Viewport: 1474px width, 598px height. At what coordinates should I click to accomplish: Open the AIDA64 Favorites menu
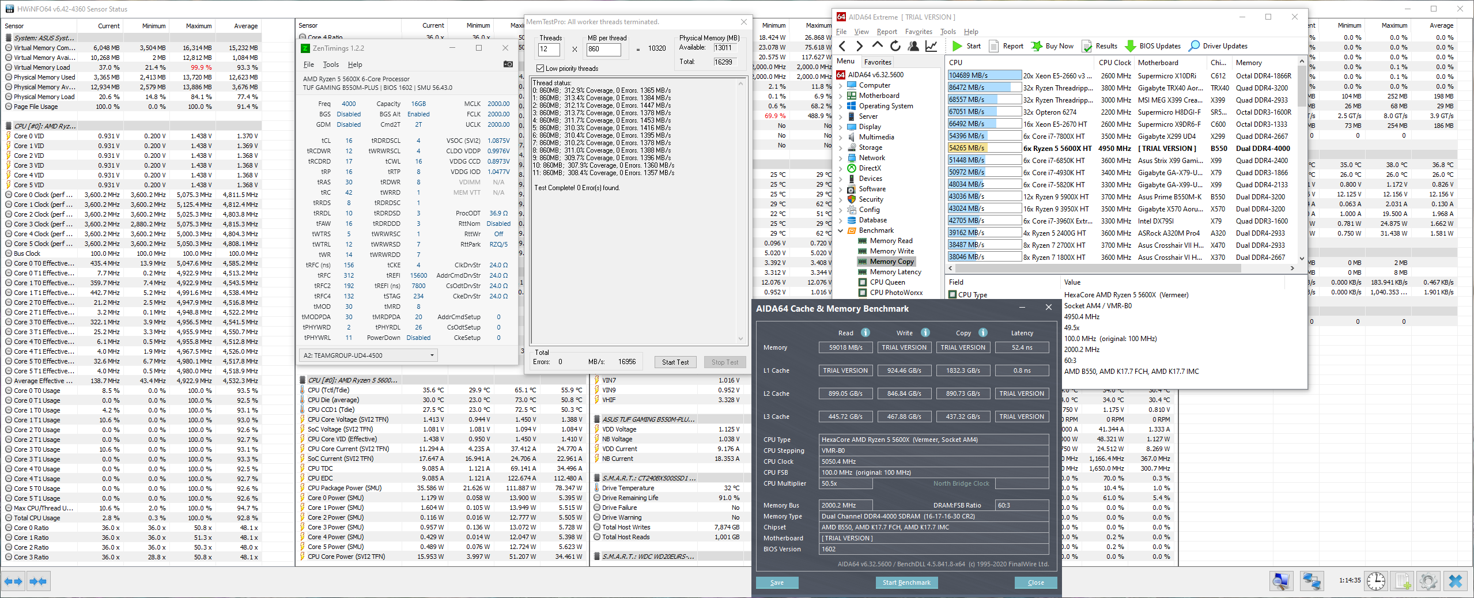[x=919, y=32]
